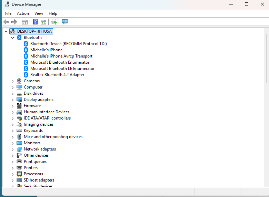Click the Imaging devices icon
Screen dimensions: 269x197
pos(19,125)
